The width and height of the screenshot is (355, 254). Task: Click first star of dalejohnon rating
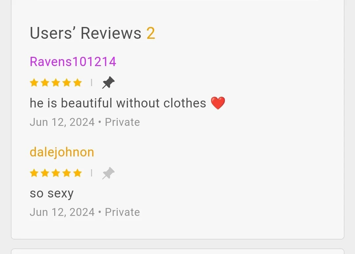tap(34, 173)
